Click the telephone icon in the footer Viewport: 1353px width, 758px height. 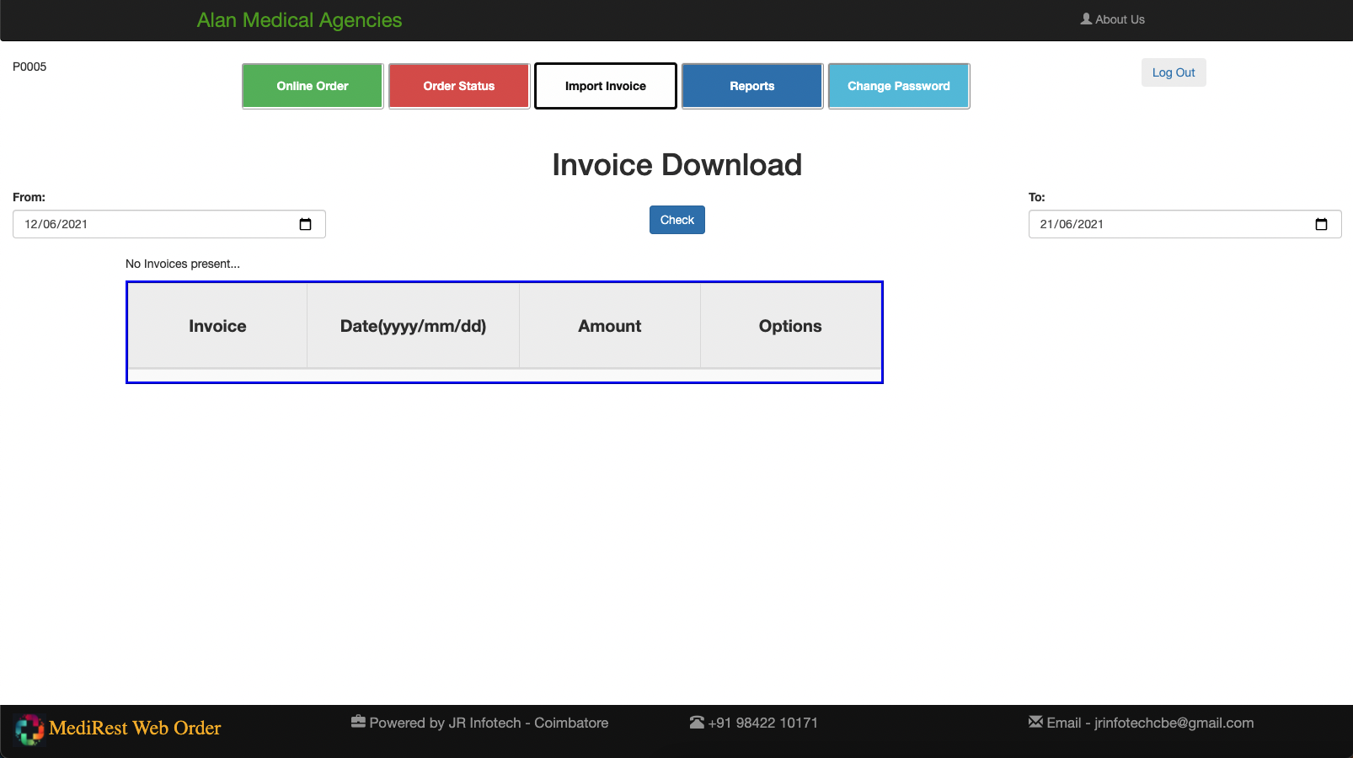point(697,723)
